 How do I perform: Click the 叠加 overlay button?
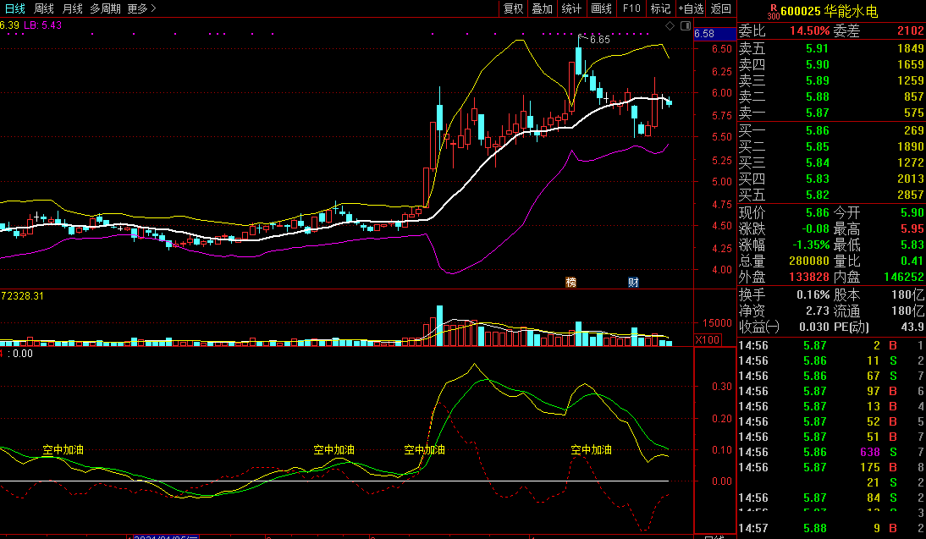click(x=542, y=8)
